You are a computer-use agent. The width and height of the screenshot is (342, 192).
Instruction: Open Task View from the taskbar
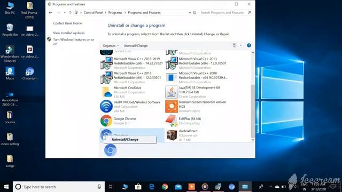tap(111, 187)
